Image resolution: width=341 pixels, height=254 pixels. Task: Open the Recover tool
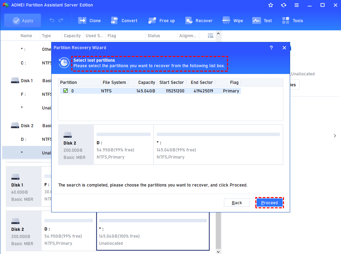tap(199, 21)
